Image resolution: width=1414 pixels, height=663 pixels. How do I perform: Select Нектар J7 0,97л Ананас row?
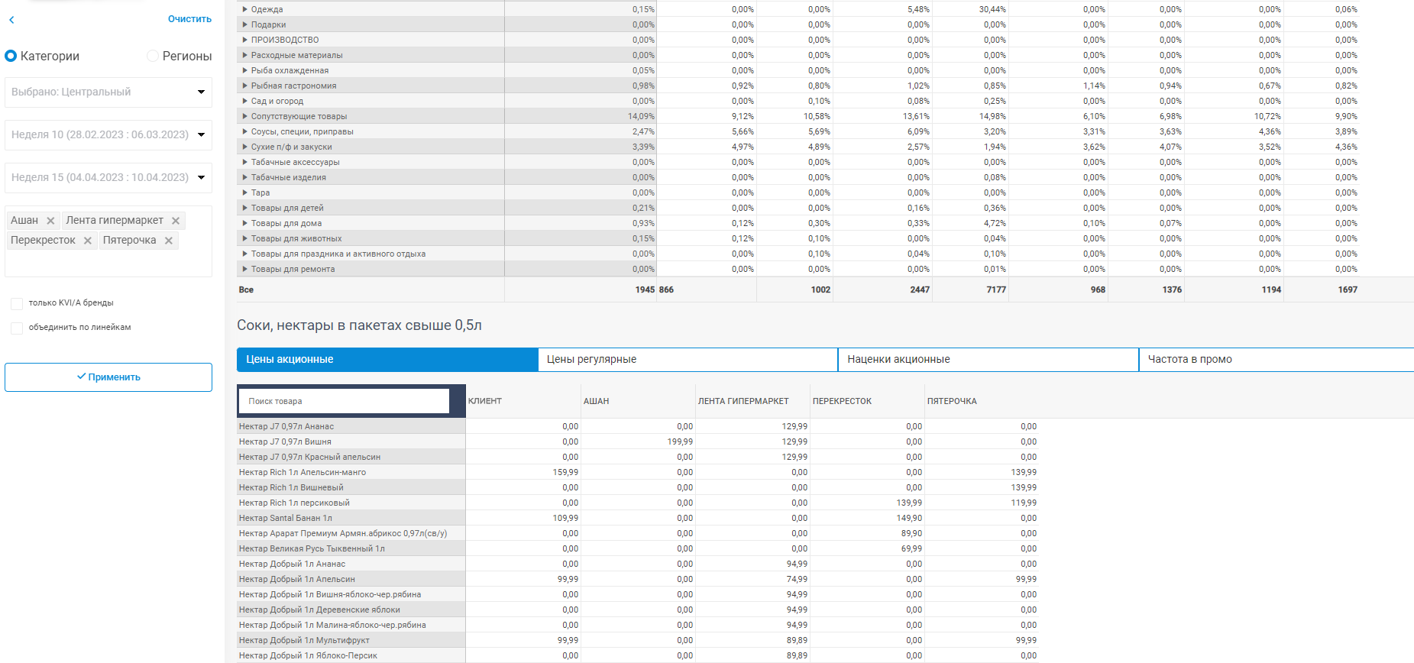[x=351, y=426]
